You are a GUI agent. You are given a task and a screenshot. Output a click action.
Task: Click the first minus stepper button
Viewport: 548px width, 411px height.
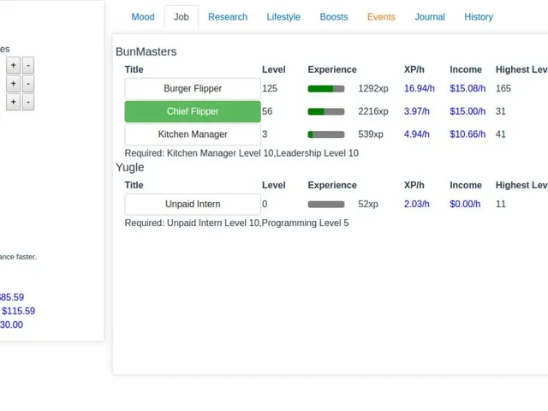point(28,65)
